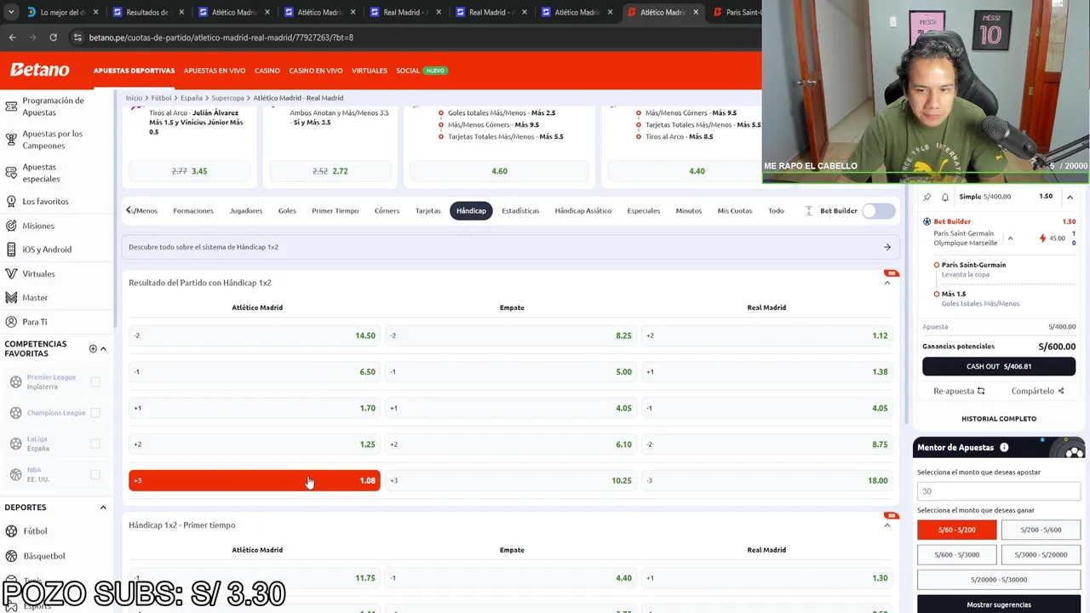Click the Master sidebar icon

click(11, 298)
